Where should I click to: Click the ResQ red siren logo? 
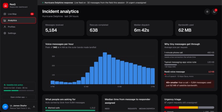6,6
